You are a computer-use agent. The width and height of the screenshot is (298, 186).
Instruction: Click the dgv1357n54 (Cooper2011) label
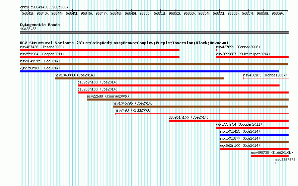239,124
